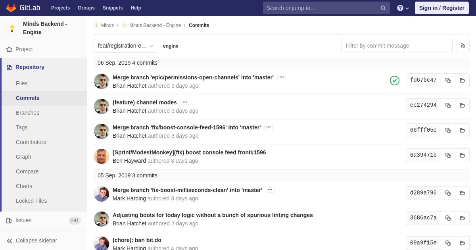Open commit hash 66fff05c

click(x=423, y=130)
